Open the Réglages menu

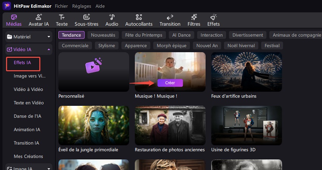point(81,6)
